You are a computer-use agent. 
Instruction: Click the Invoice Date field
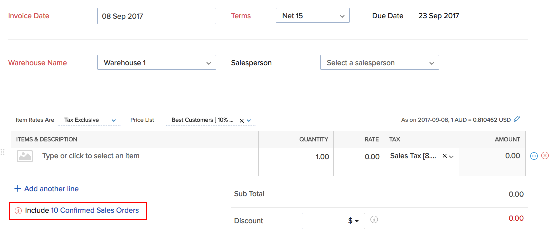coord(156,16)
